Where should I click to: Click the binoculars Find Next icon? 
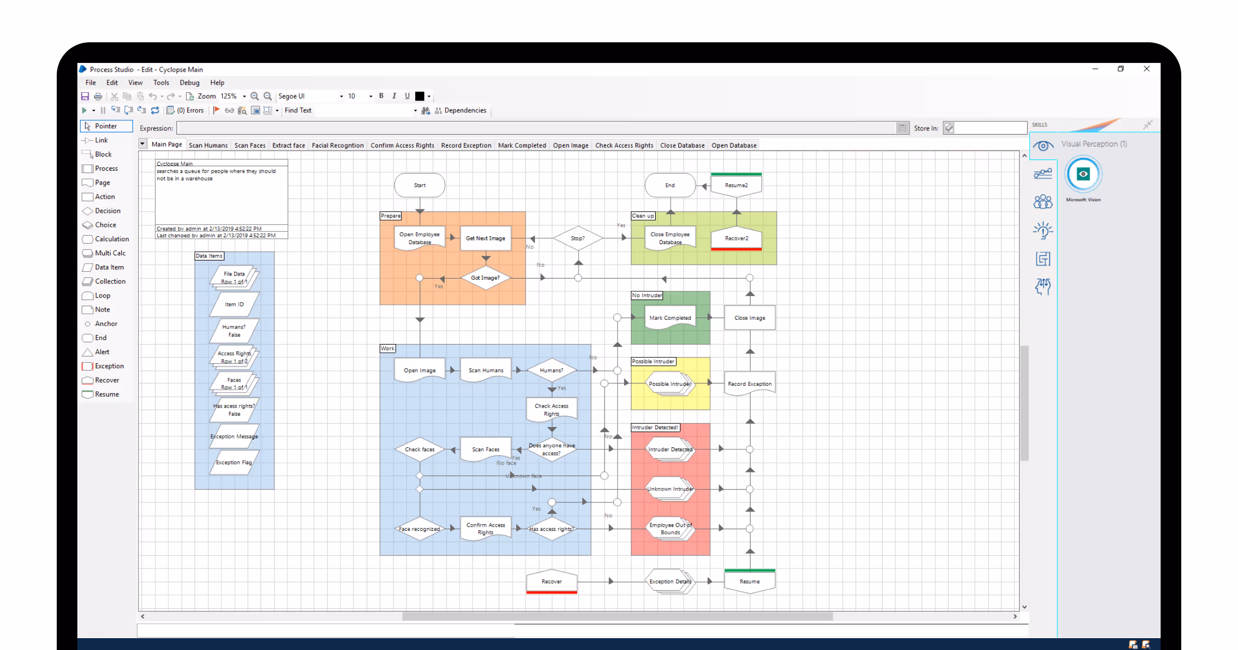pos(426,110)
